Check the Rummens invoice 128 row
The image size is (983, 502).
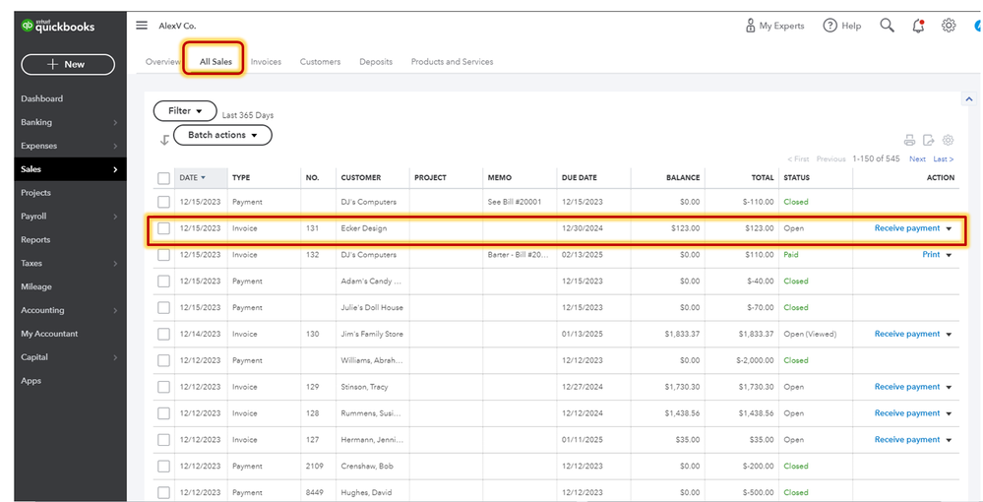(163, 412)
